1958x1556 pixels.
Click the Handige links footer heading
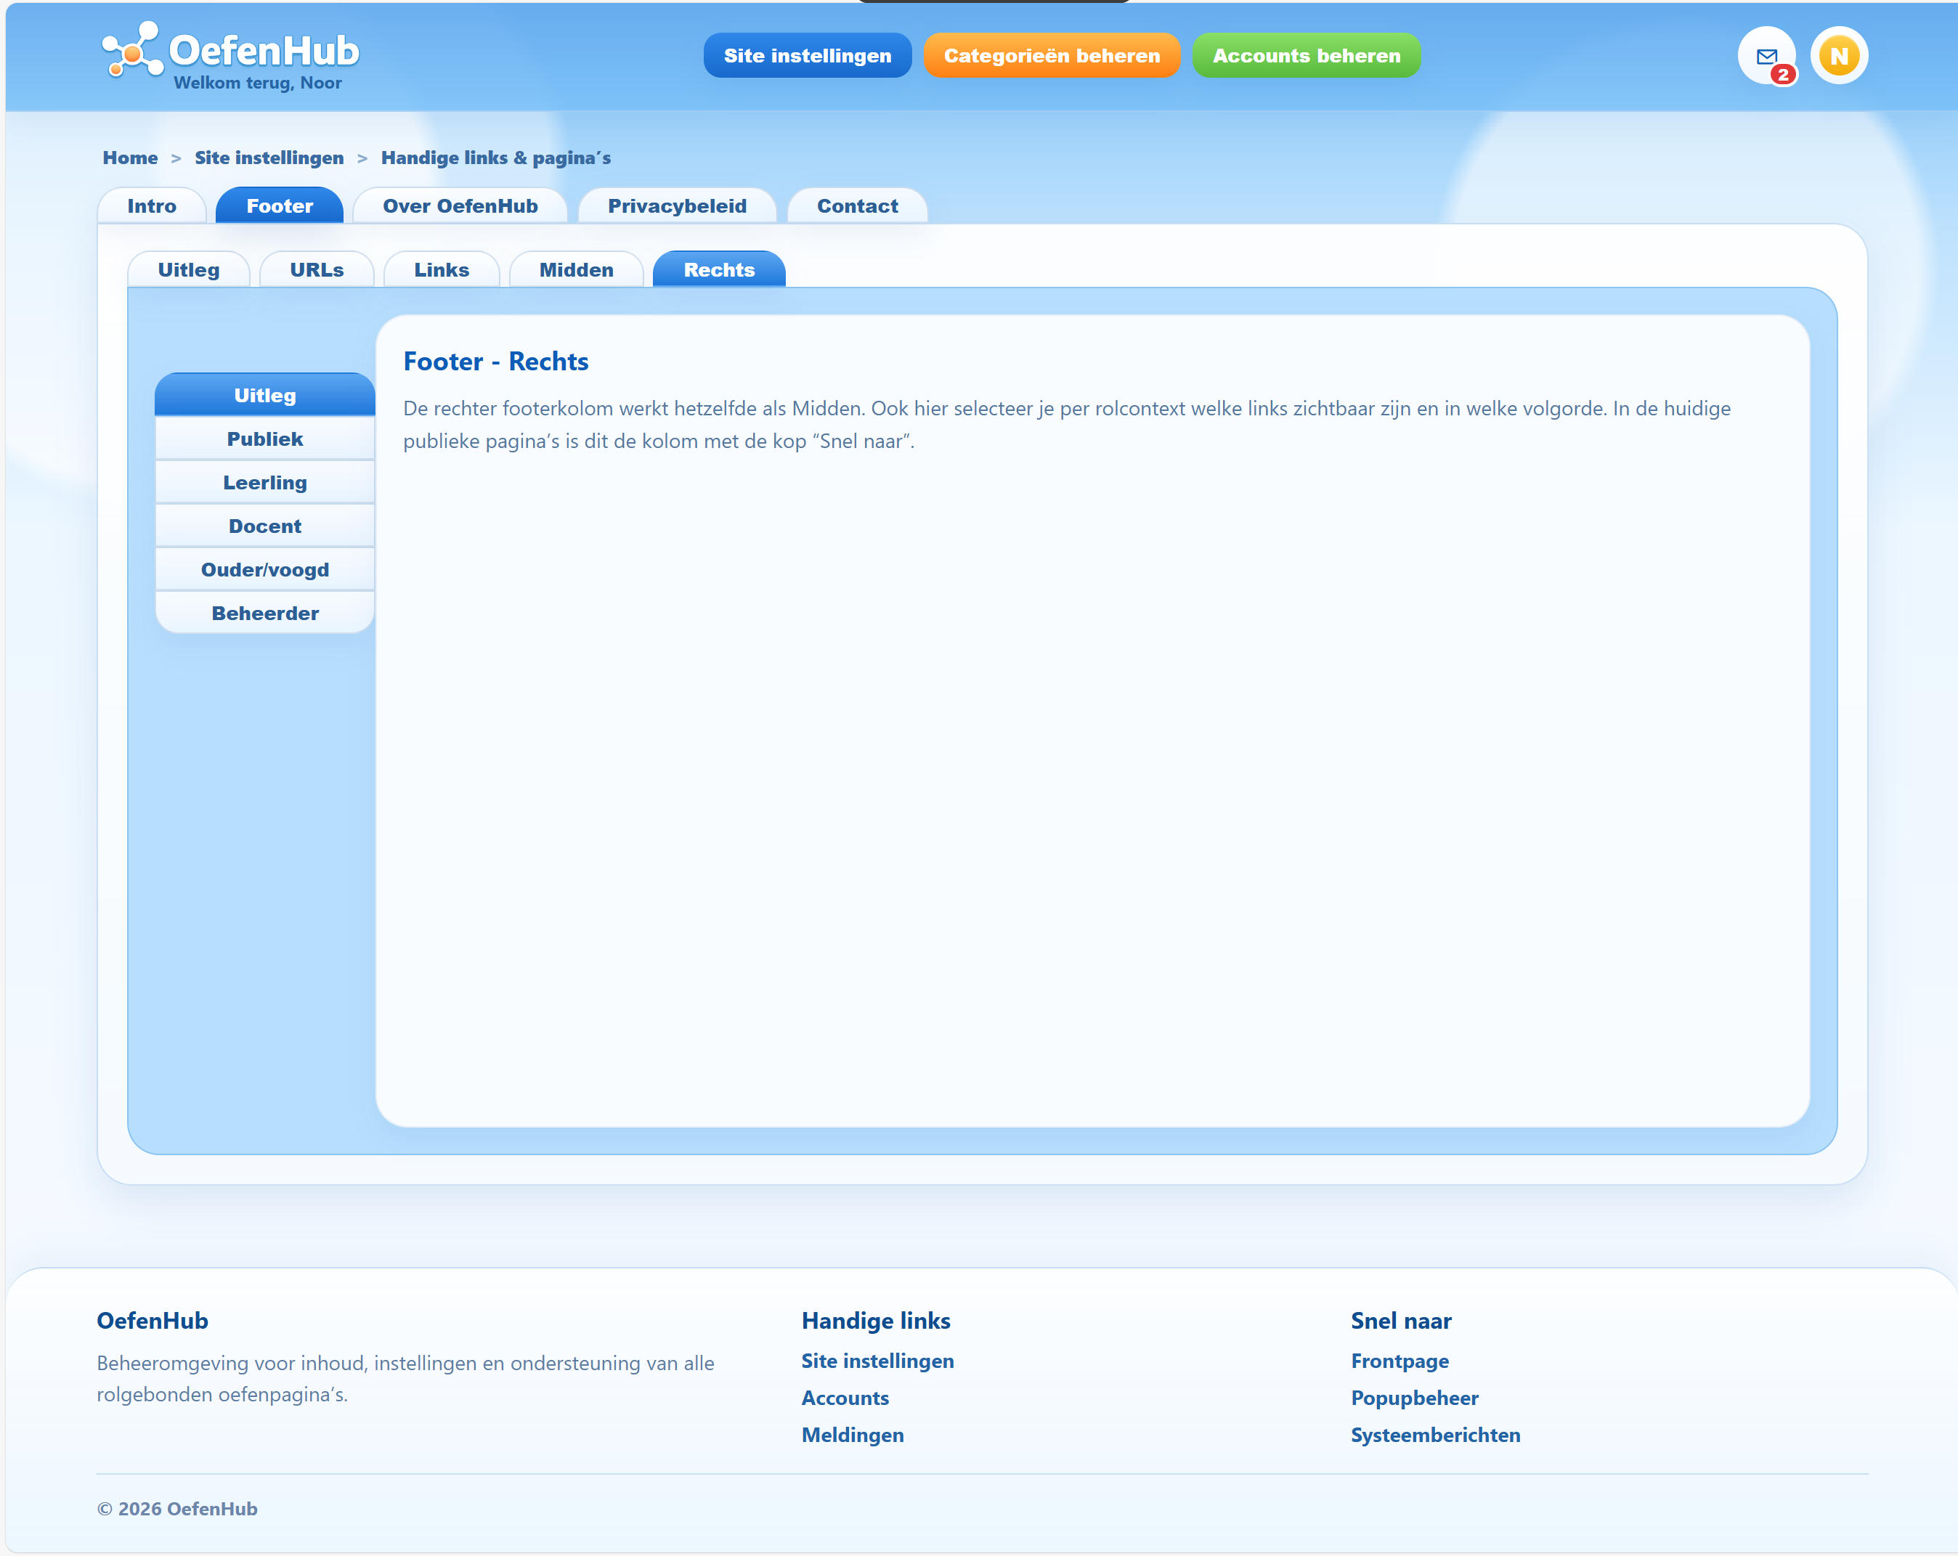click(875, 1321)
